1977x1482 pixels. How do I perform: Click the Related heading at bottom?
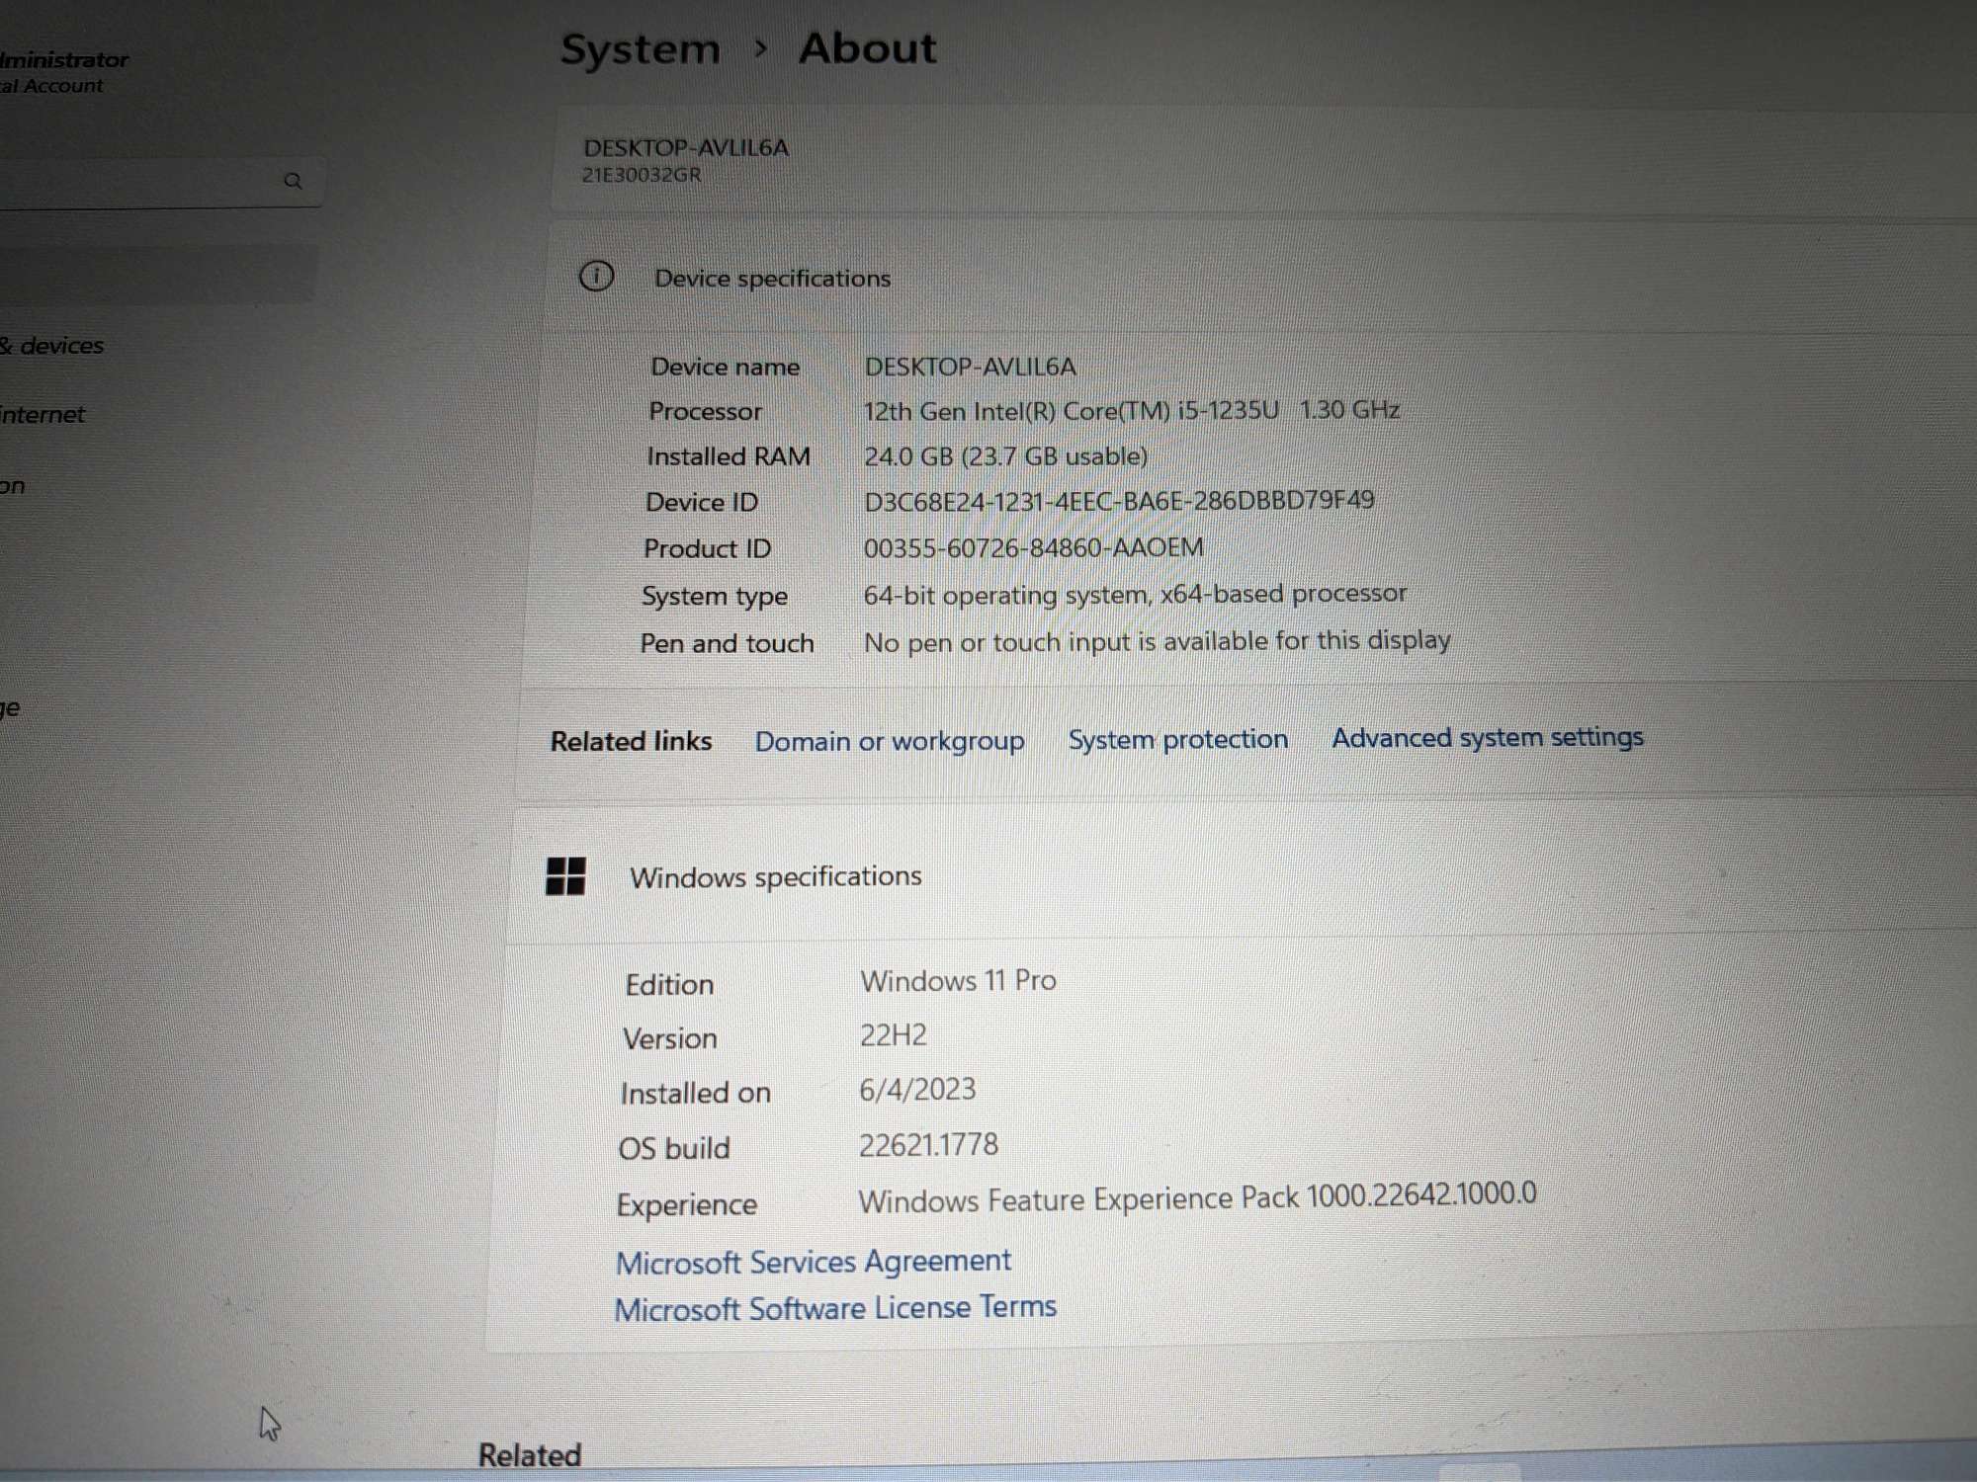530,1455
